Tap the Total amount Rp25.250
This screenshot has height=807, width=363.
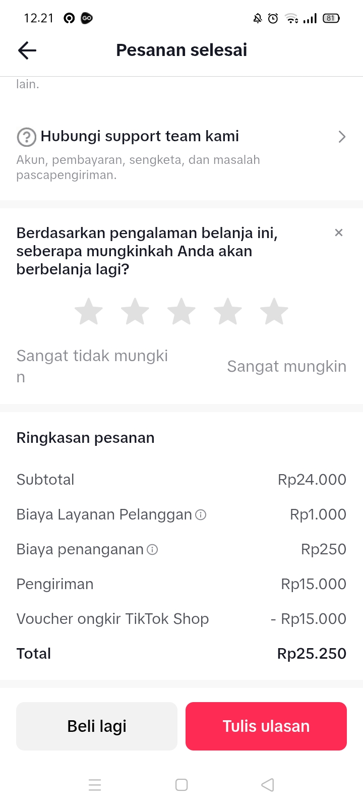[312, 654]
